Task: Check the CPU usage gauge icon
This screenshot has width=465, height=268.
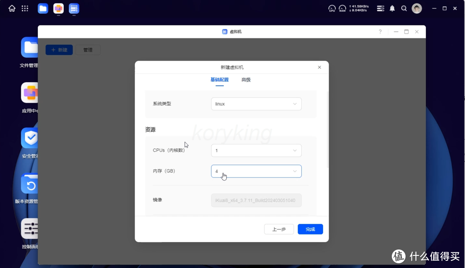Action: pyautogui.click(x=332, y=8)
